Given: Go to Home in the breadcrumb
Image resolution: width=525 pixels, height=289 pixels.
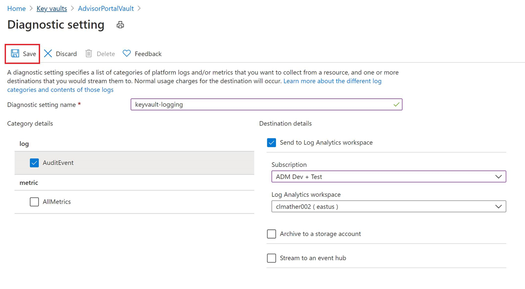Looking at the screenshot, I should [x=16, y=8].
